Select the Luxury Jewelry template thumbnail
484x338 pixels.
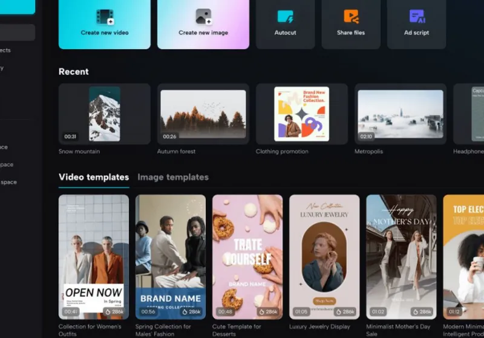click(324, 257)
